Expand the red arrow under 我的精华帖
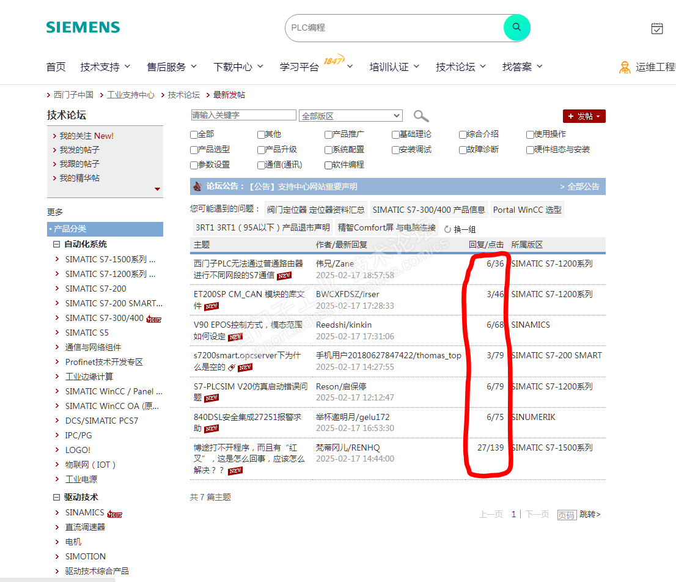Screen dimensions: 676x582 pyautogui.click(x=157, y=189)
